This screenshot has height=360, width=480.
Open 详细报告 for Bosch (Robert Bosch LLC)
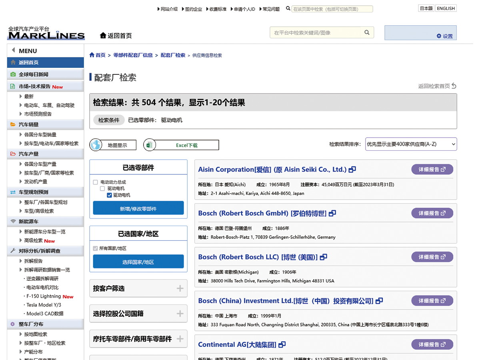[432, 257]
